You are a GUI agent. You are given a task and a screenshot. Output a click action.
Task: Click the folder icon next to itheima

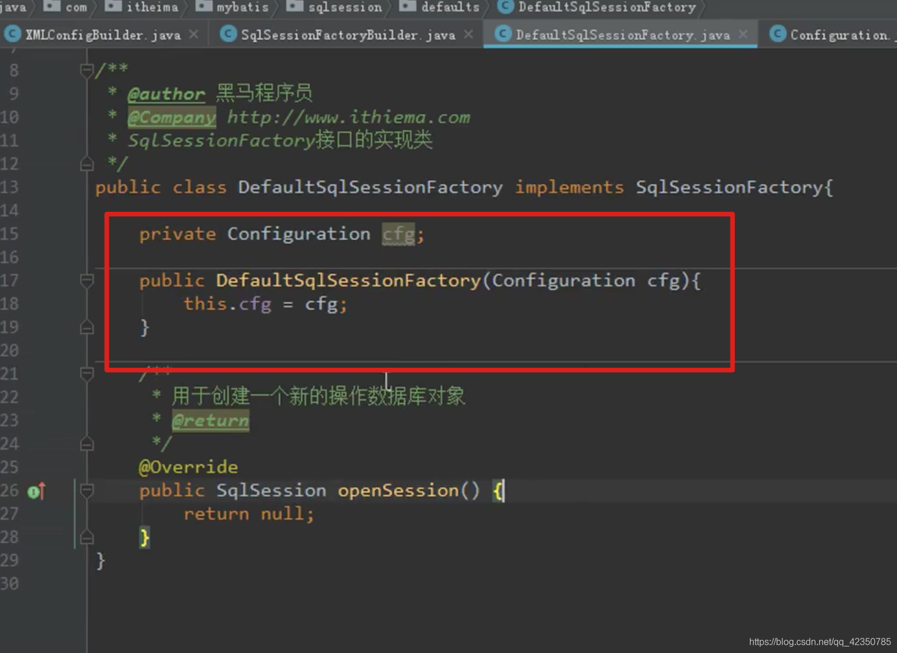coord(113,6)
